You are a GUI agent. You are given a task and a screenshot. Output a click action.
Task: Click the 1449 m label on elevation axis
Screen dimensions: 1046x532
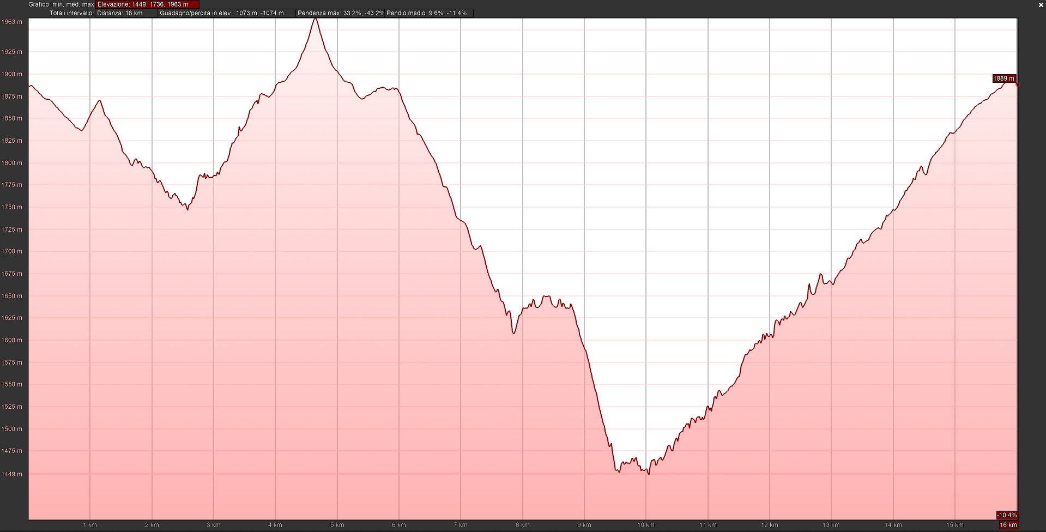pos(12,474)
